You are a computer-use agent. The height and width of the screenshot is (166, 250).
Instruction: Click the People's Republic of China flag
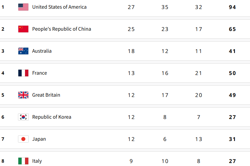click(23, 29)
